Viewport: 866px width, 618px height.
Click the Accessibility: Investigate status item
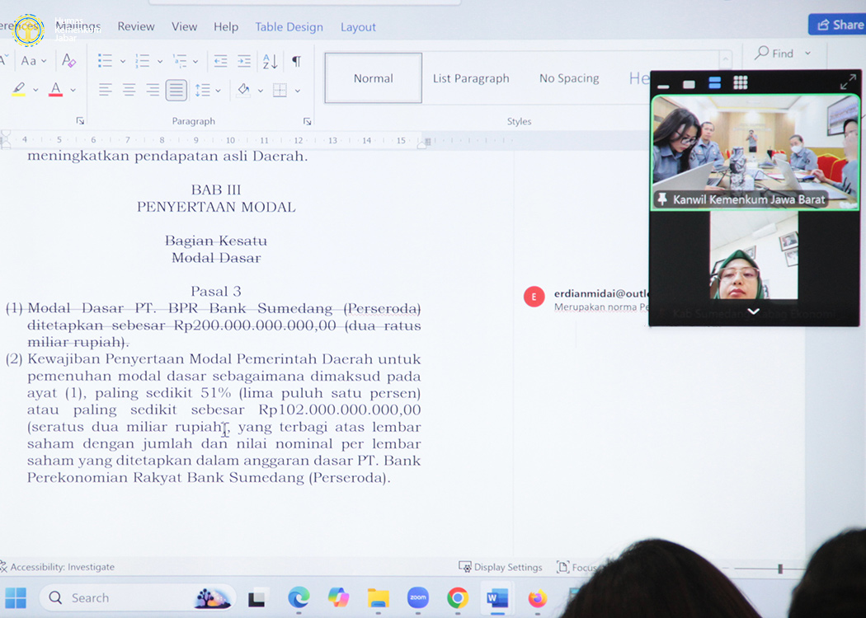pos(58,567)
